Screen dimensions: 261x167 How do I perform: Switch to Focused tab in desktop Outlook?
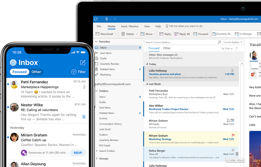click(154, 48)
